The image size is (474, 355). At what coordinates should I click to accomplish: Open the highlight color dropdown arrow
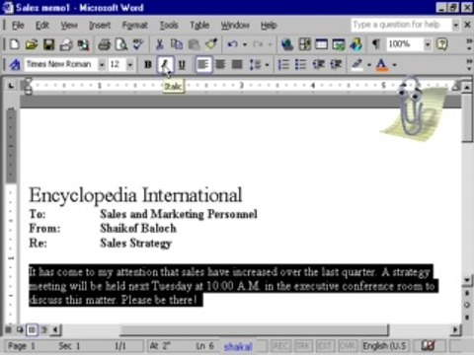369,64
